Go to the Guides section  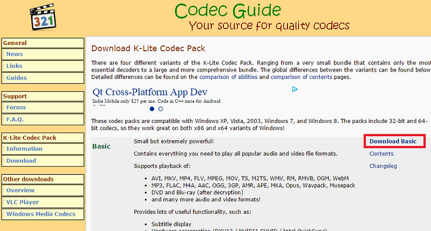43,78
